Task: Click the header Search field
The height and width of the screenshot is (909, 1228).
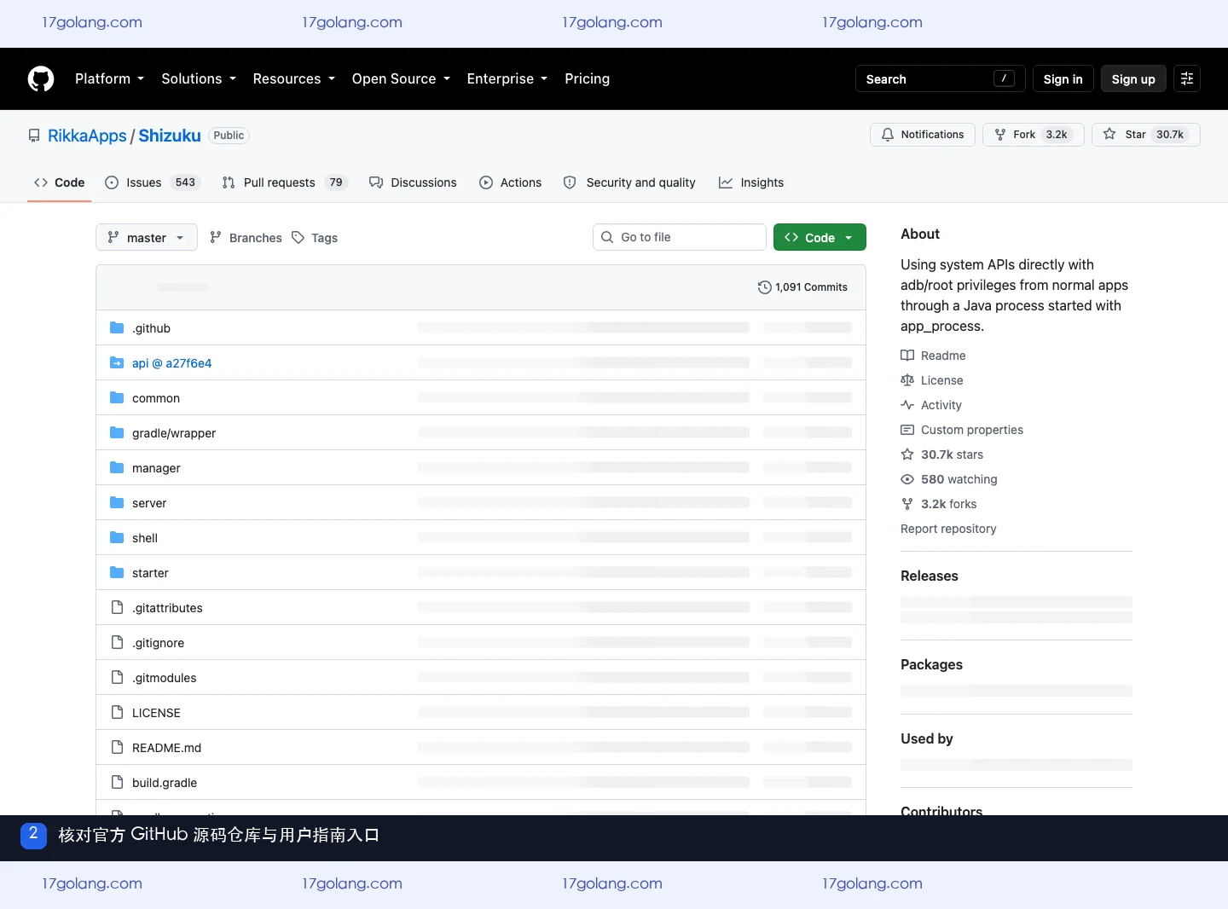Action: [x=941, y=78]
